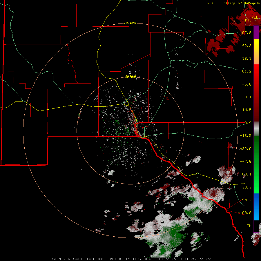Select the 45.6 scale value
This screenshot has width=261, height=261.
coord(247,84)
